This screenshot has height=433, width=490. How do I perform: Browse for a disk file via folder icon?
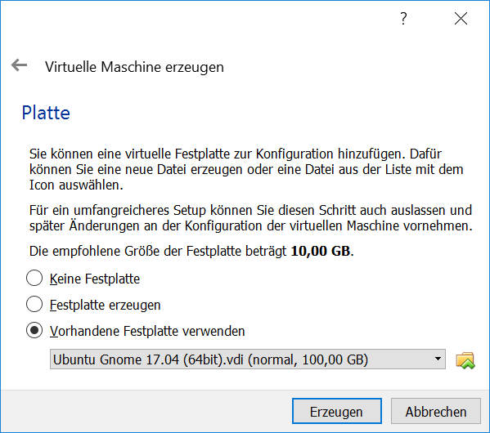465,360
